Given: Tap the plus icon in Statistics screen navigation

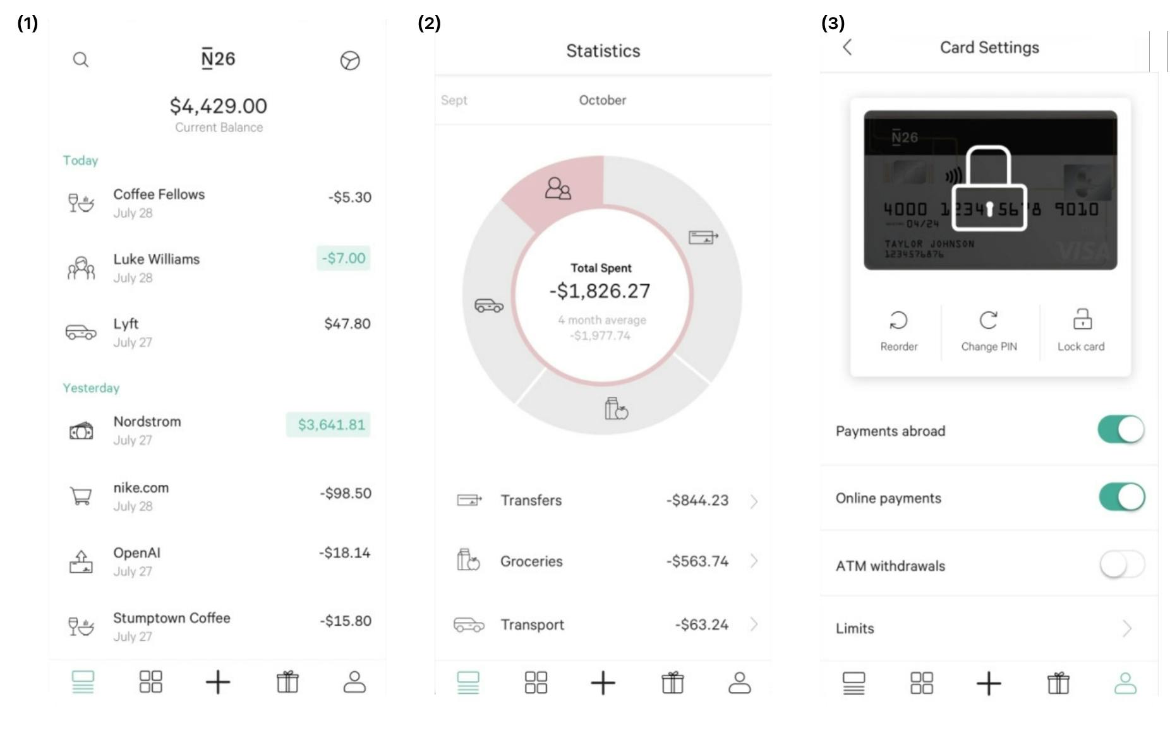Looking at the screenshot, I should [x=603, y=682].
